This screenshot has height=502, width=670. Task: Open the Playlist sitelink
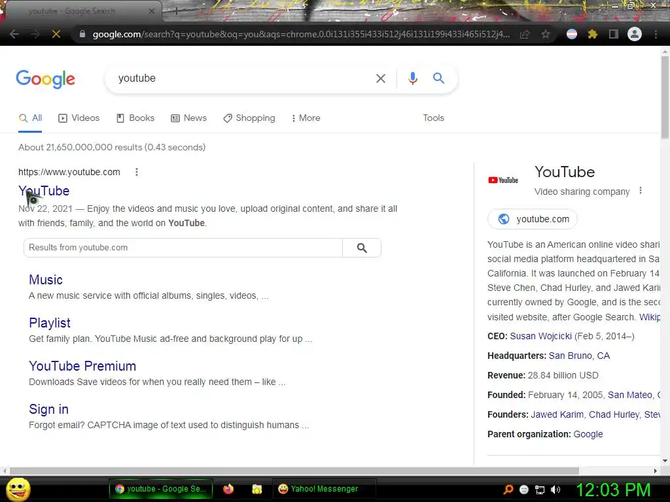pyautogui.click(x=50, y=323)
